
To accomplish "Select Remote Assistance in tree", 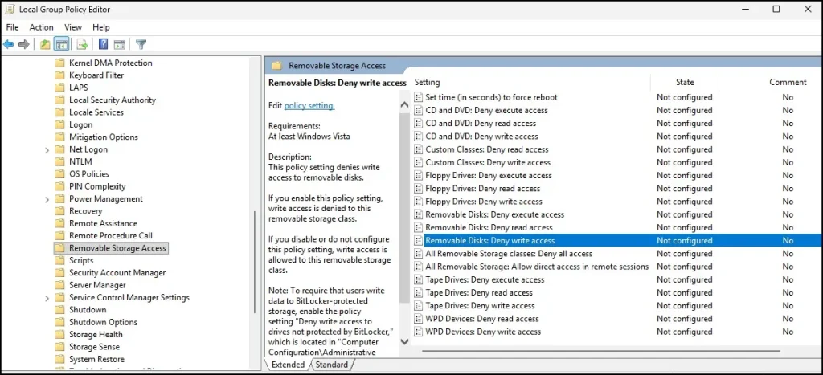I will (x=104, y=223).
